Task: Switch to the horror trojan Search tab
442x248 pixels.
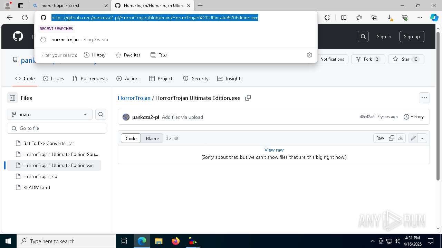Action: point(70,6)
